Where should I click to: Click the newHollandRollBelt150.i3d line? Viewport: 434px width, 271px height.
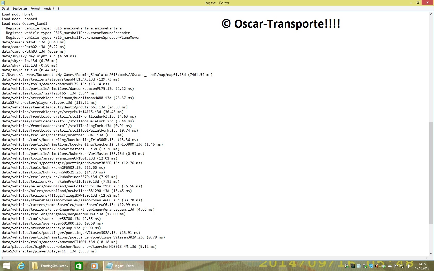point(72,186)
